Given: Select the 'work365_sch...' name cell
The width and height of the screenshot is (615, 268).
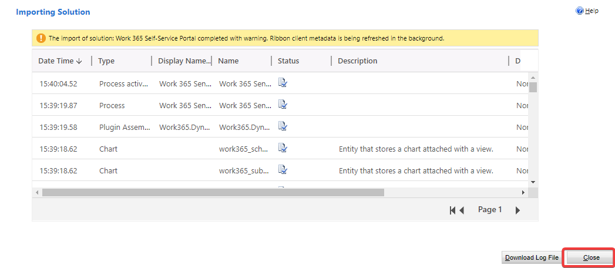Looking at the screenshot, I should coord(244,149).
